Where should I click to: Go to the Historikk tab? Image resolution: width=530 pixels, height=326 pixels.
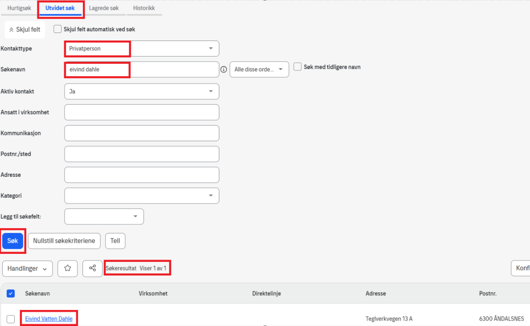tap(144, 8)
